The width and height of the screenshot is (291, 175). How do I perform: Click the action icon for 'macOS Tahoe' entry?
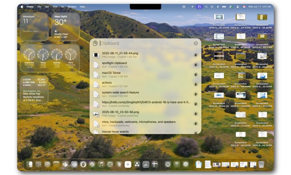pyautogui.click(x=196, y=75)
